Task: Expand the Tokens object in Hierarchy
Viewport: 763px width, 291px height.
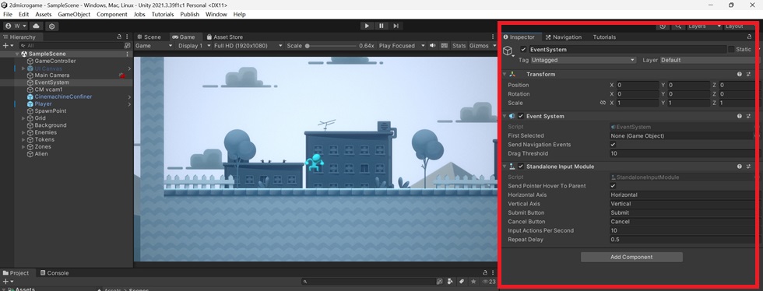Action: 23,139
